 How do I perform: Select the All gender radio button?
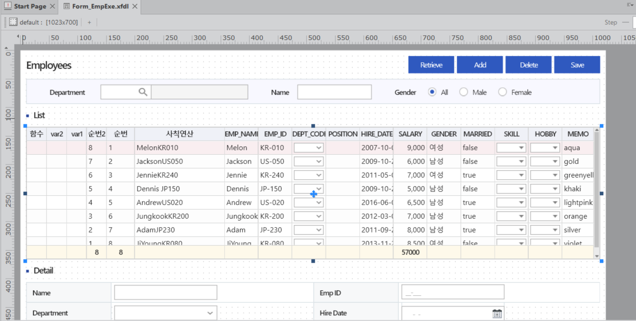(432, 92)
